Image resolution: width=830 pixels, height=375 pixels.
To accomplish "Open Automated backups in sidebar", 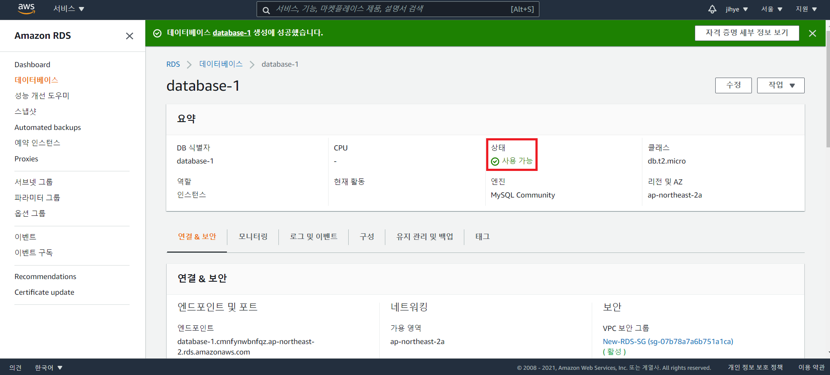I will 48,127.
